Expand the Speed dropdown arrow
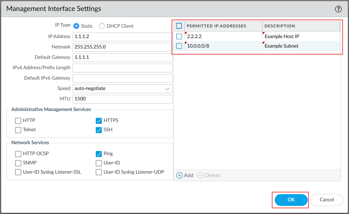This screenshot has height=214, width=349. pyautogui.click(x=167, y=89)
